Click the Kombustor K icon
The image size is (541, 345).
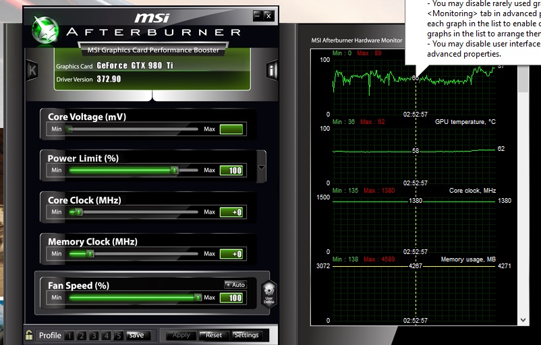coord(32,70)
